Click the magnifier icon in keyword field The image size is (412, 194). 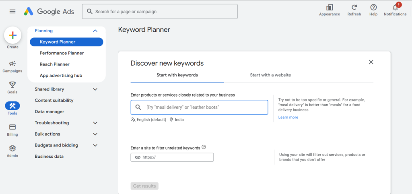click(138, 107)
